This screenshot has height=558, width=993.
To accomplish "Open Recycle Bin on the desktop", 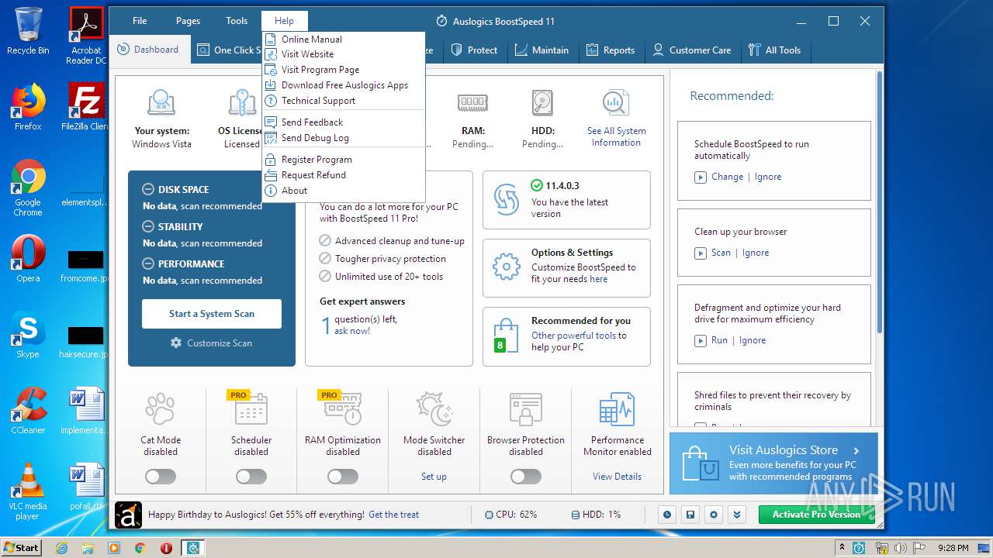I will (28, 31).
